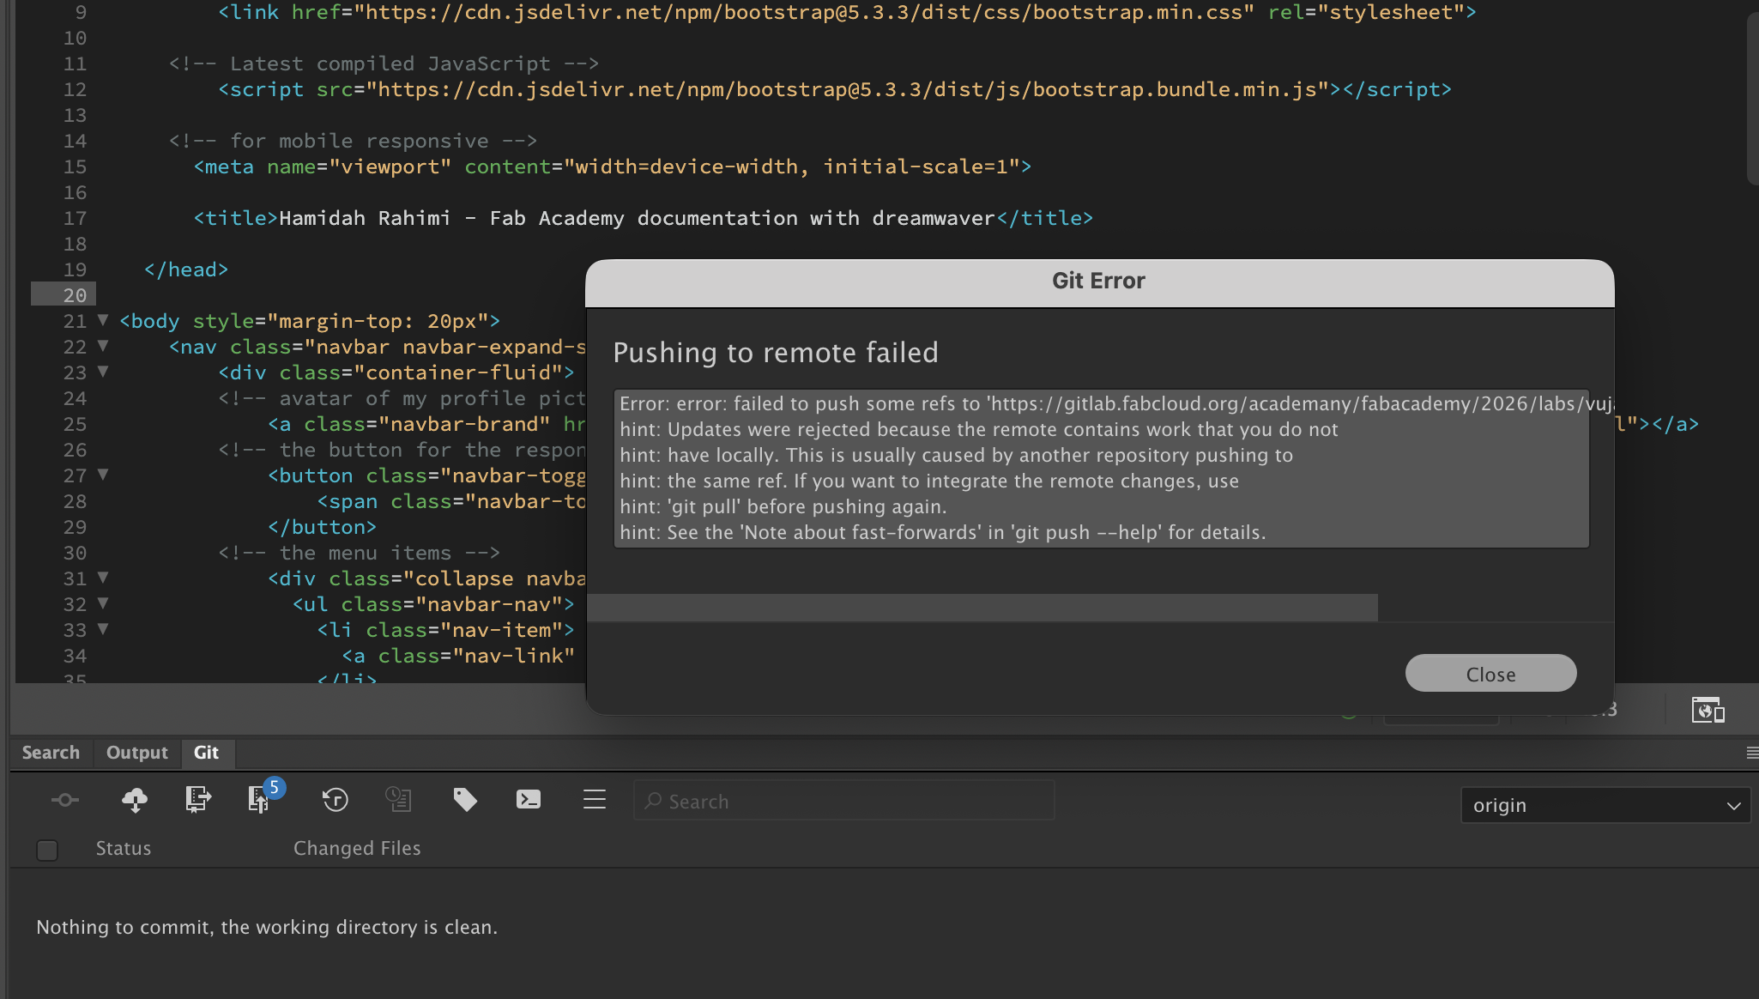
Task: Click the real-time device preview icon
Action: (x=1708, y=710)
